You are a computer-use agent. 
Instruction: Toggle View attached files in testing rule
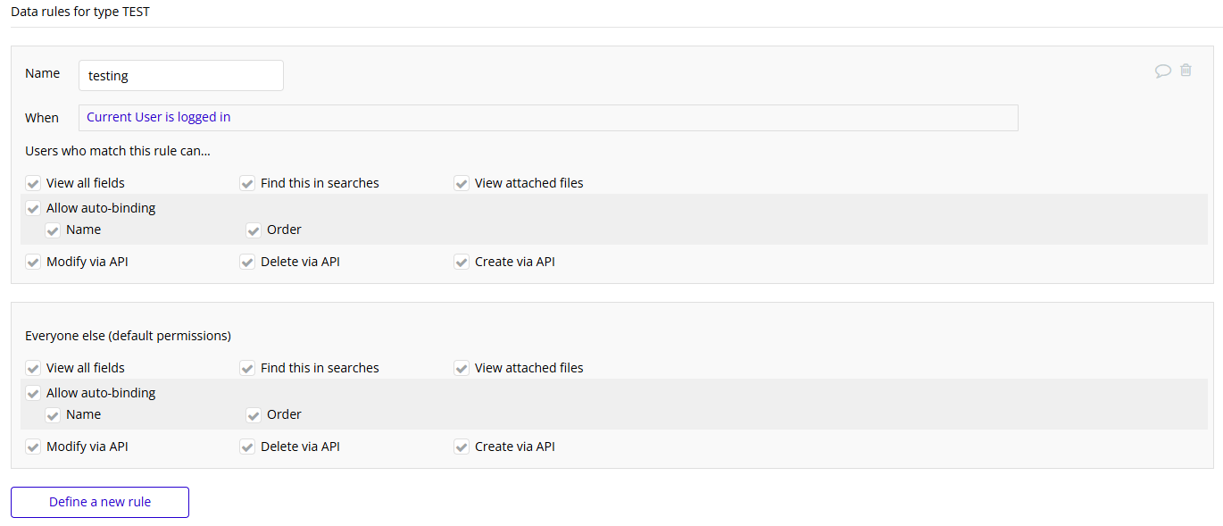[462, 183]
